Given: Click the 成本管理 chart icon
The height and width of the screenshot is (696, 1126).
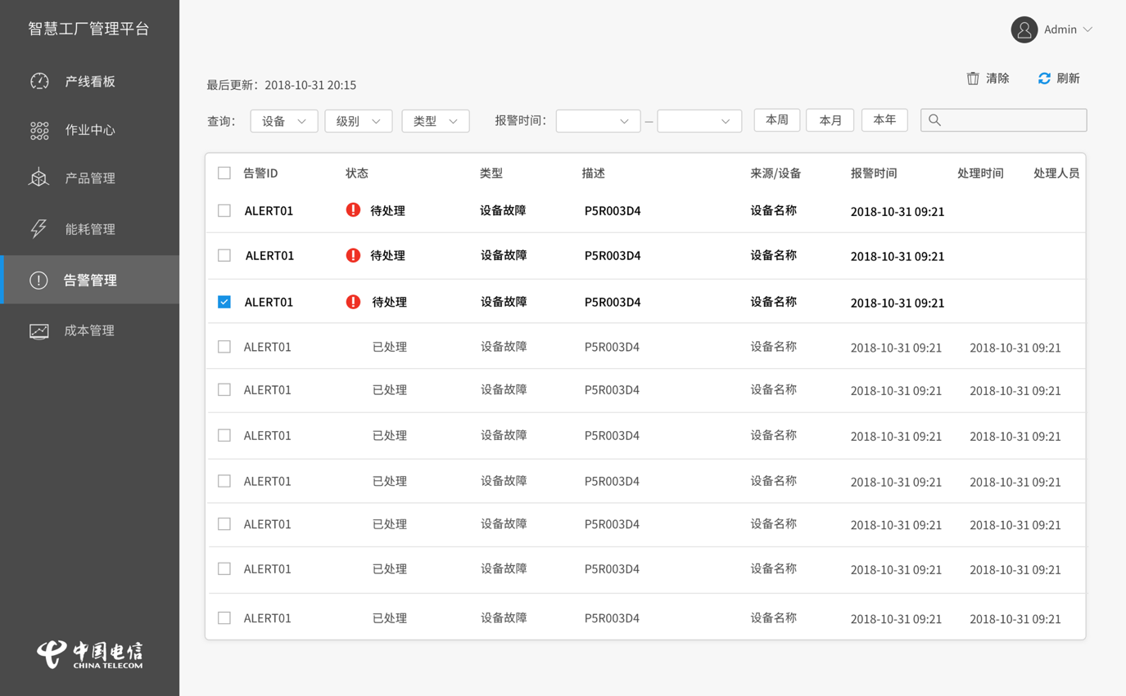Looking at the screenshot, I should pyautogui.click(x=39, y=331).
